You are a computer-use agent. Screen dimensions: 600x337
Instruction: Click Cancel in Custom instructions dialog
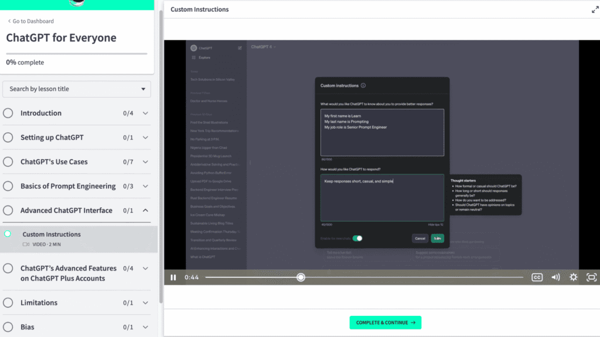pos(420,239)
